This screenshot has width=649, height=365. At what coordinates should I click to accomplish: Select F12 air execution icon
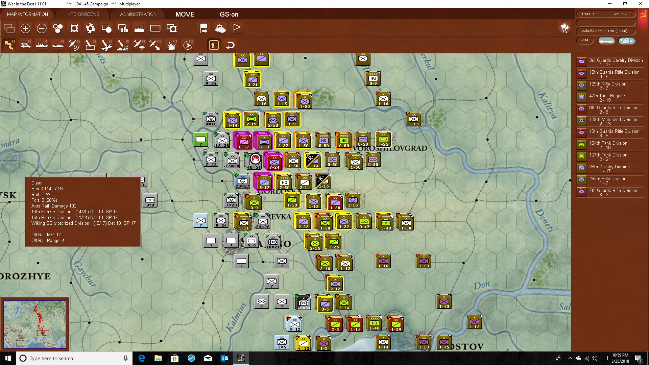(188, 45)
